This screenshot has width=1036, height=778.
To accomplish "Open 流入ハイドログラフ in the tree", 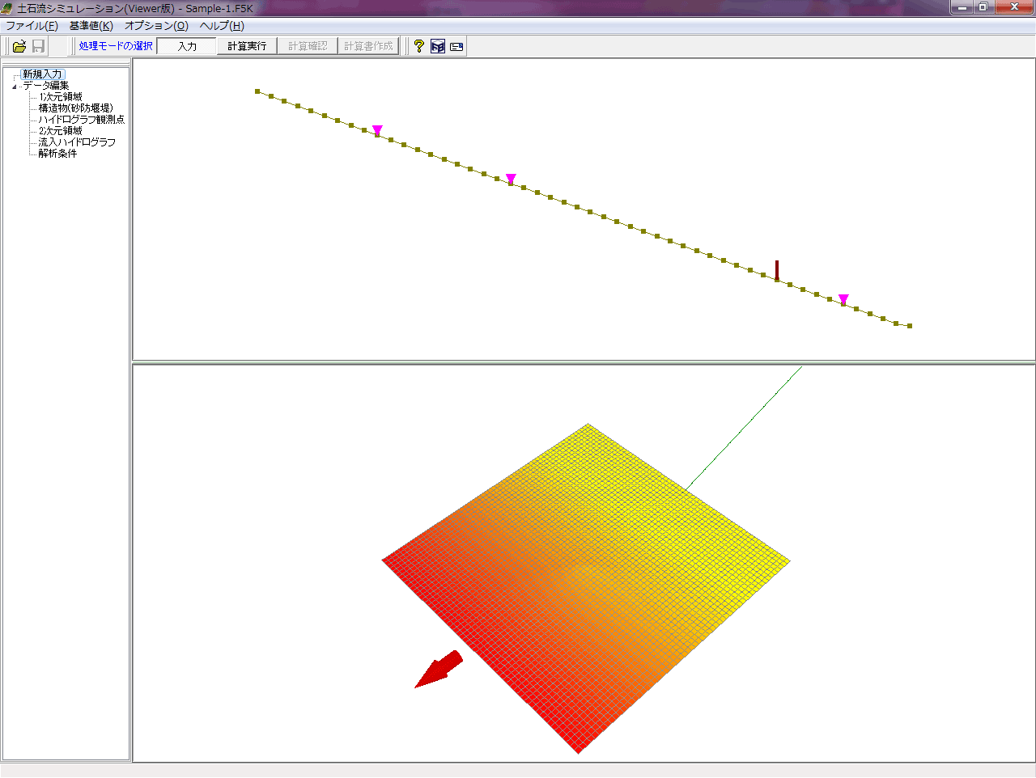I will (77, 142).
